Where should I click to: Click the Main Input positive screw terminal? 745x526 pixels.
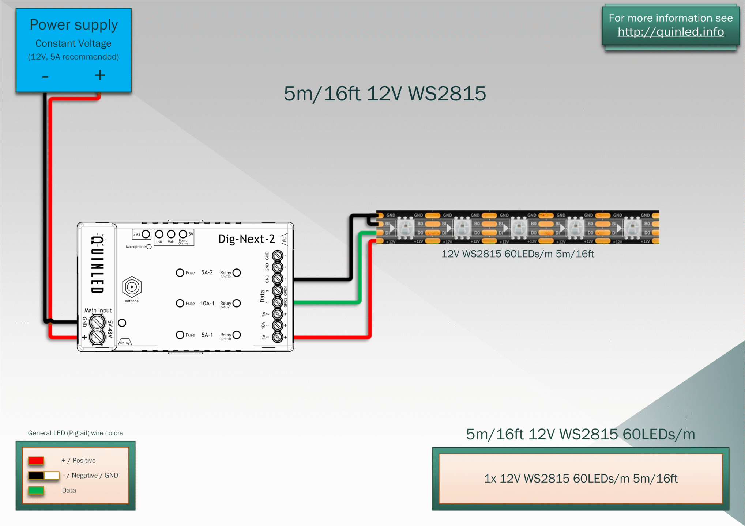(x=97, y=337)
